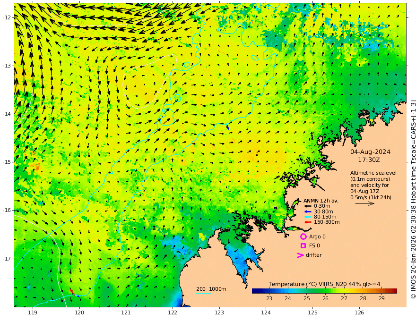Select the '17:30Z' time label

(369, 160)
